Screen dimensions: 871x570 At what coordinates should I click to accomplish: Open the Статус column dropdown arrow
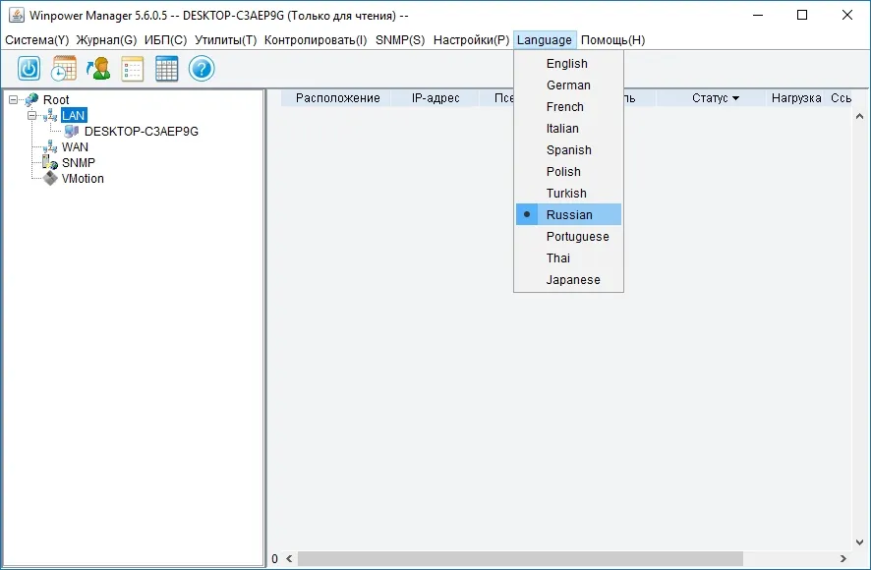(x=736, y=98)
